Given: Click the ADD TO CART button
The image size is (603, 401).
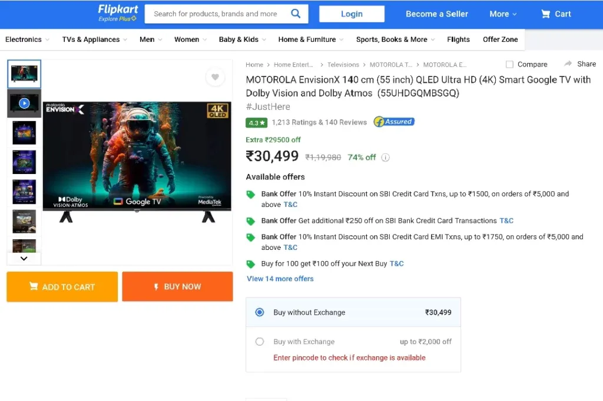Looking at the screenshot, I should click(x=62, y=286).
